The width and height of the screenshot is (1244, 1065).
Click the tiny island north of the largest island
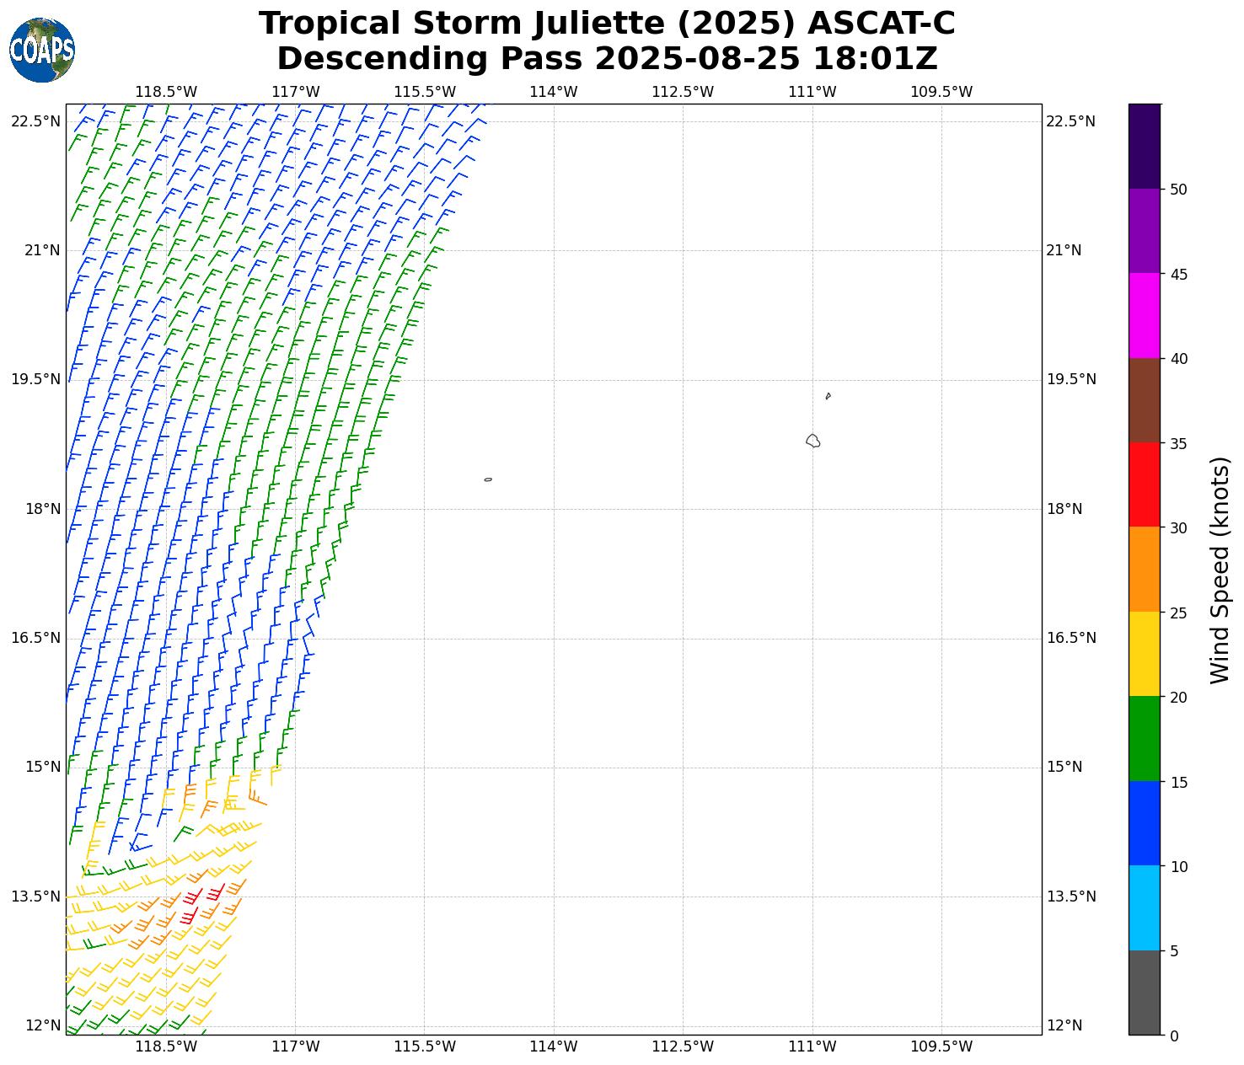[828, 396]
